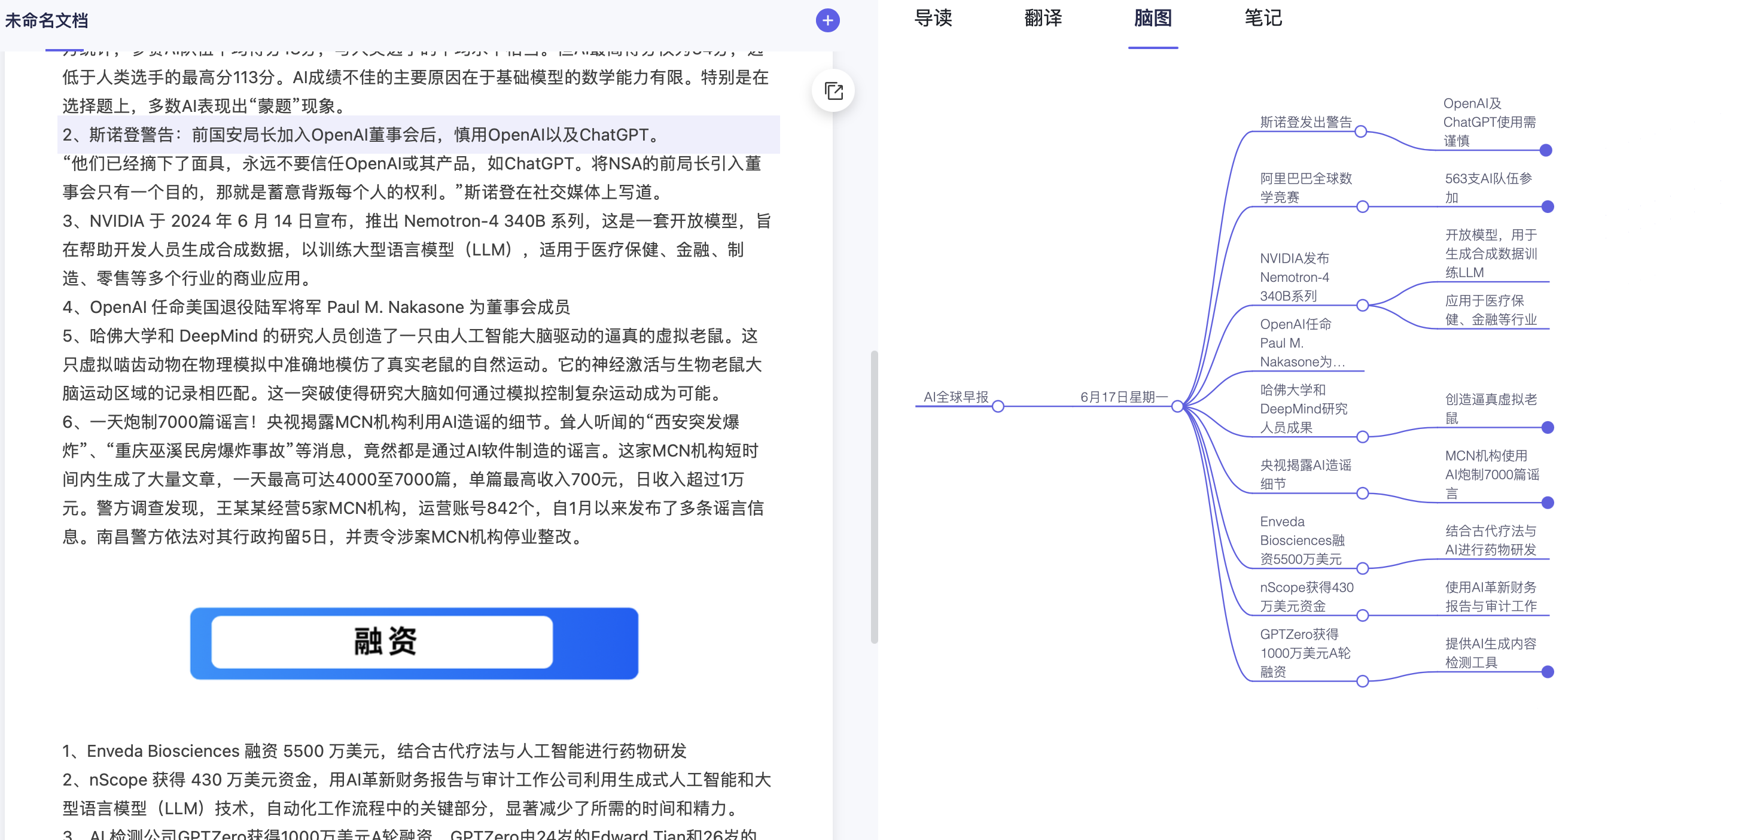
Task: Expand the filled dot after MCN机构使用AI炮制7000篇谣言
Action: (x=1547, y=503)
